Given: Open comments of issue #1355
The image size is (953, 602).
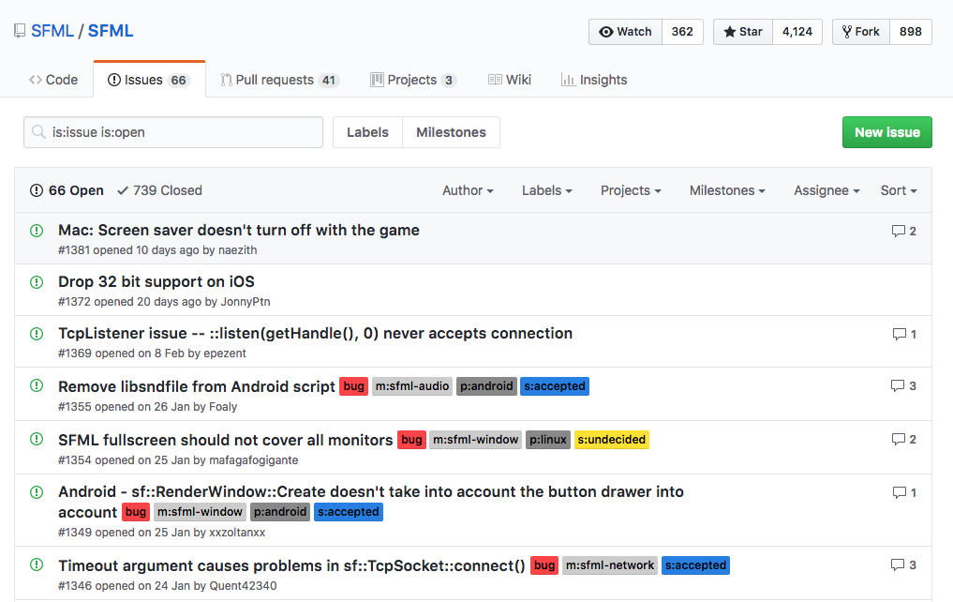Looking at the screenshot, I should (903, 386).
